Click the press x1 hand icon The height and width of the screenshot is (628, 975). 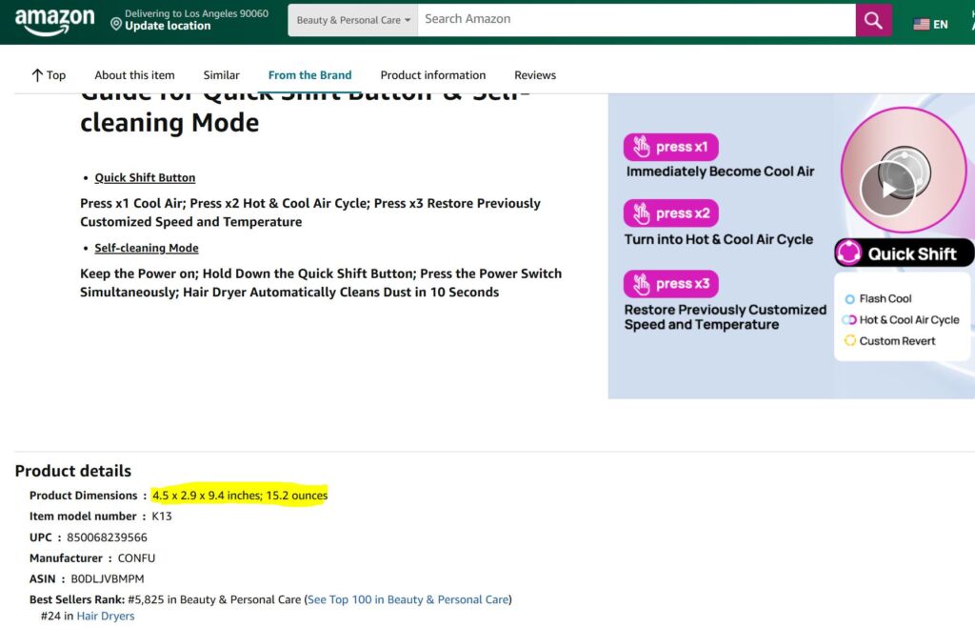click(642, 148)
